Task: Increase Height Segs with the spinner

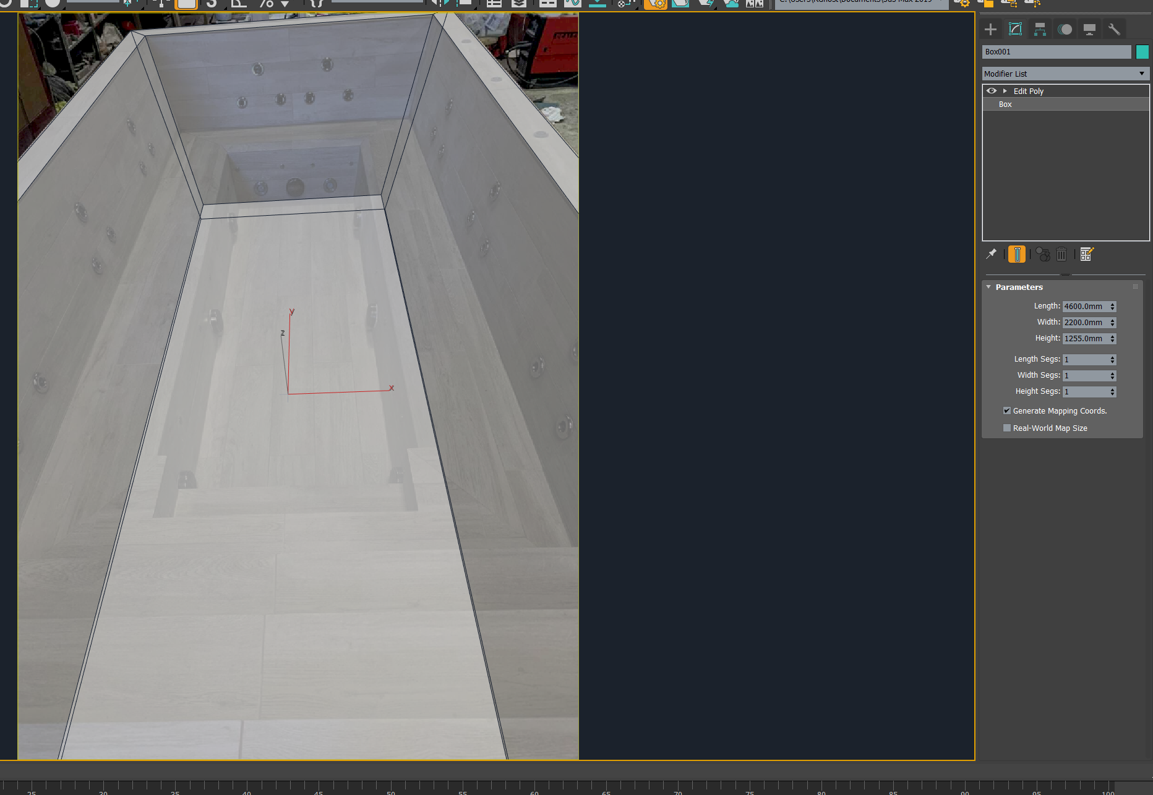Action: point(1112,389)
